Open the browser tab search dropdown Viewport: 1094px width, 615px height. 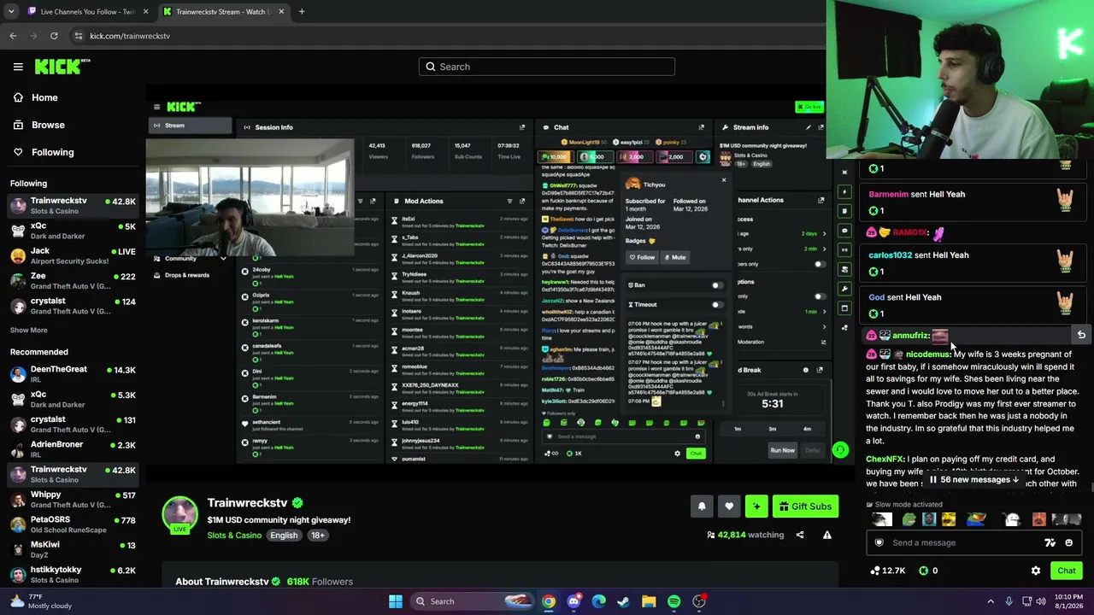[x=11, y=12]
